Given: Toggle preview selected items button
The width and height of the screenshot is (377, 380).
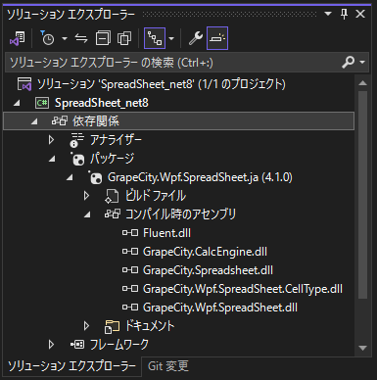Looking at the screenshot, I should pyautogui.click(x=217, y=38).
